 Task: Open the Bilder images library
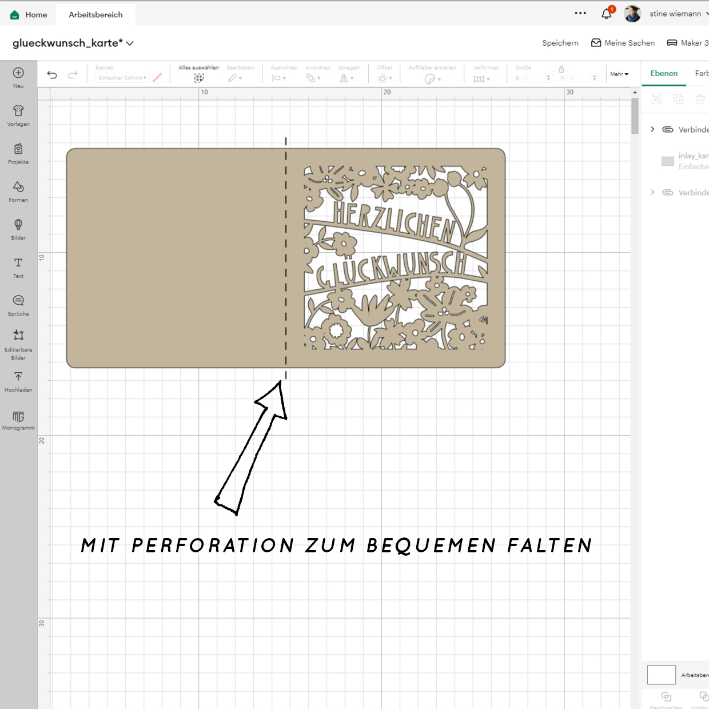[x=18, y=229]
